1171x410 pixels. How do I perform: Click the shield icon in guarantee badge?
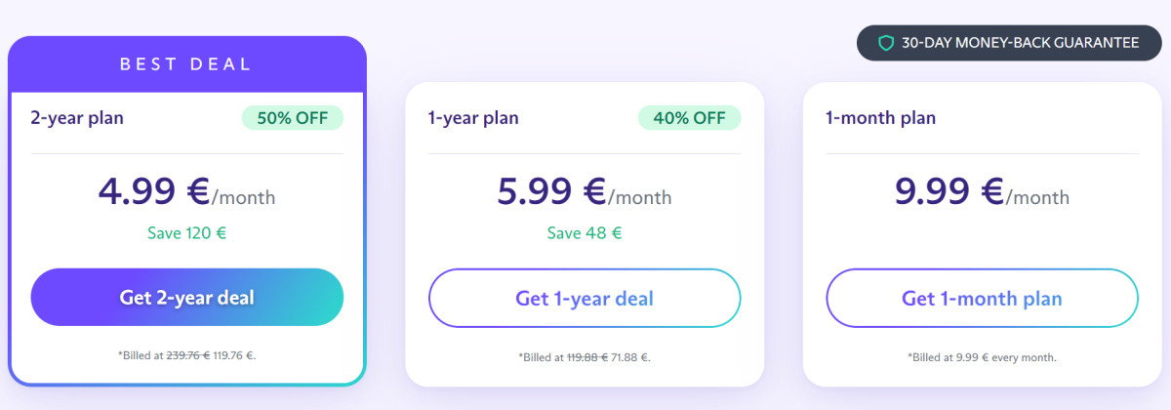click(x=886, y=43)
